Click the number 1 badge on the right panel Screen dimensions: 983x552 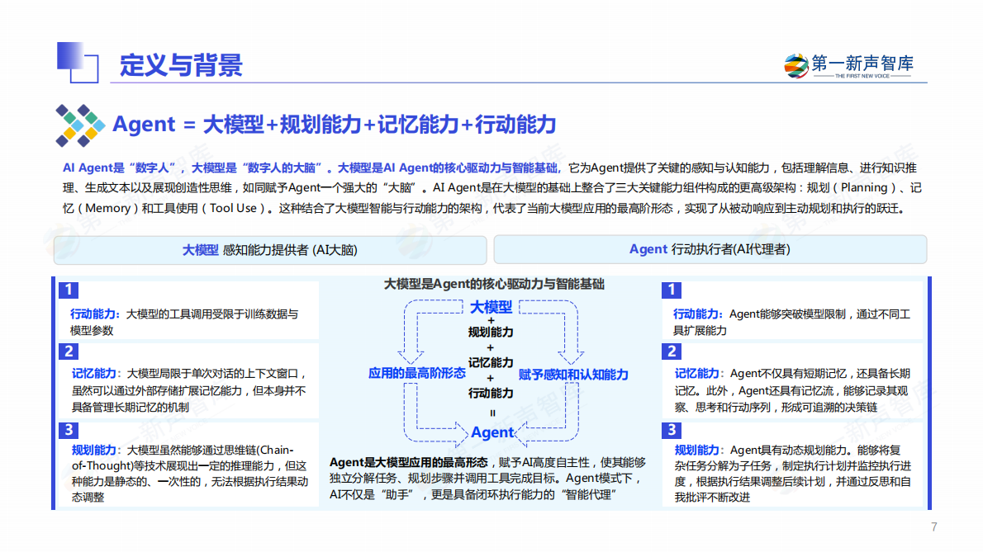point(671,290)
